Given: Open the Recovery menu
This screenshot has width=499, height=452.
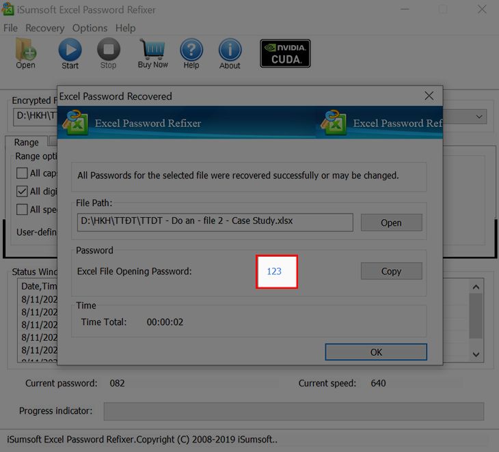Looking at the screenshot, I should [x=44, y=28].
